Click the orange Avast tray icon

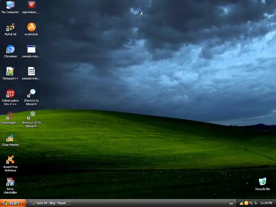tap(246, 203)
